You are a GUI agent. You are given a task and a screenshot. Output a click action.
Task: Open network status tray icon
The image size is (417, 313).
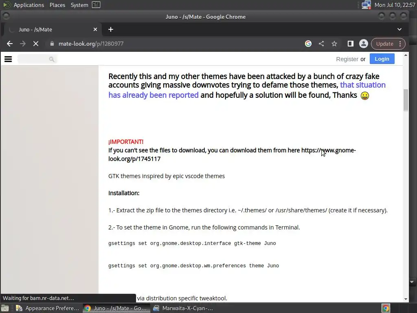(x=366, y=5)
